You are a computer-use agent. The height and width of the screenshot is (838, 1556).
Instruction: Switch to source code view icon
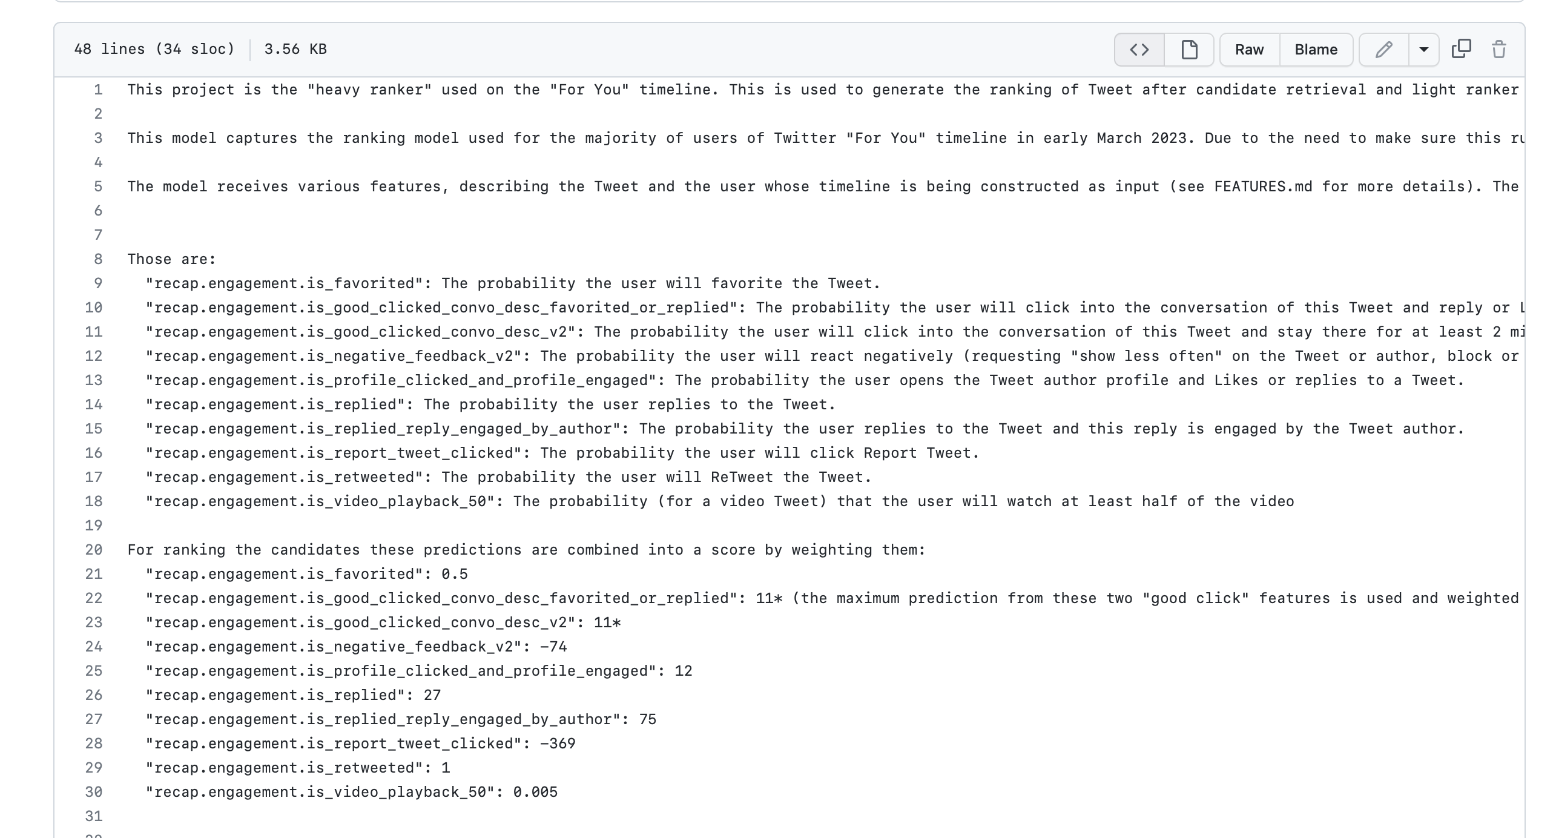coord(1139,50)
